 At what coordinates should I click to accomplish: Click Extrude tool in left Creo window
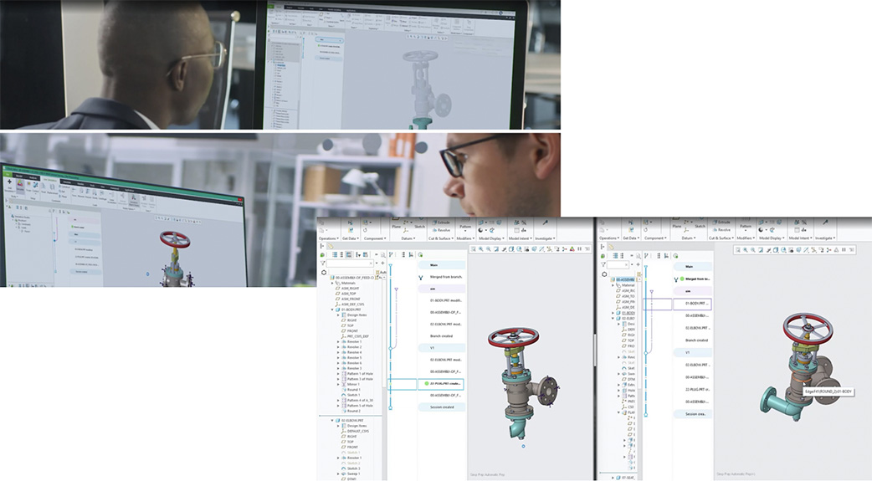pyautogui.click(x=443, y=223)
